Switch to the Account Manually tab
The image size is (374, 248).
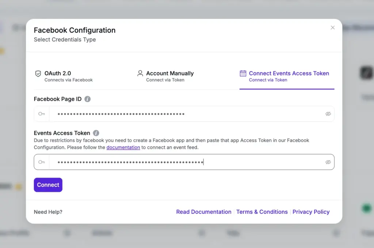tap(165, 76)
